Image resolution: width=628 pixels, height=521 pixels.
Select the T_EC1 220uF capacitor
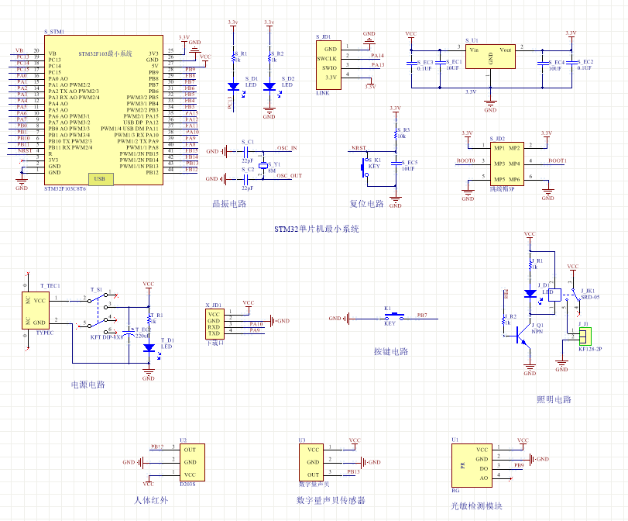(129, 333)
